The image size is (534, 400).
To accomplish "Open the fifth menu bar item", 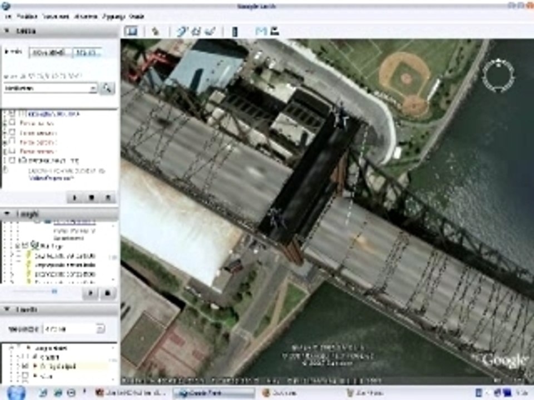I will pos(113,16).
